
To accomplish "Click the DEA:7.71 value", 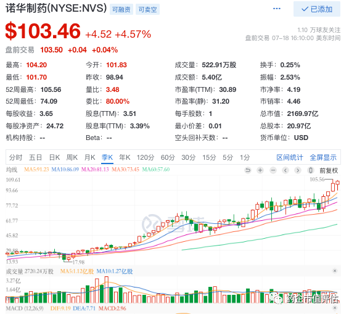I will click(x=84, y=308).
